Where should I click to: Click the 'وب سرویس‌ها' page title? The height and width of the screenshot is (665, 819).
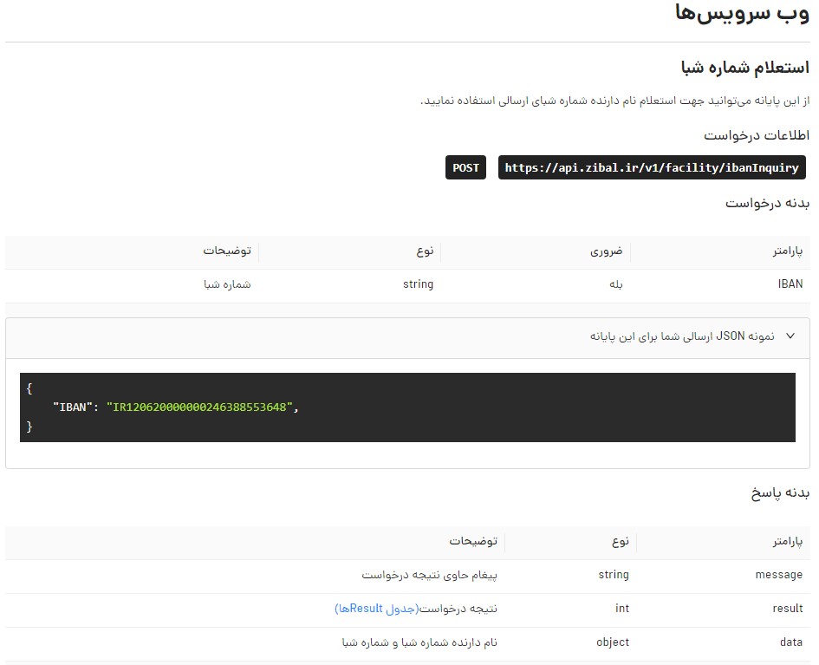[x=742, y=16]
